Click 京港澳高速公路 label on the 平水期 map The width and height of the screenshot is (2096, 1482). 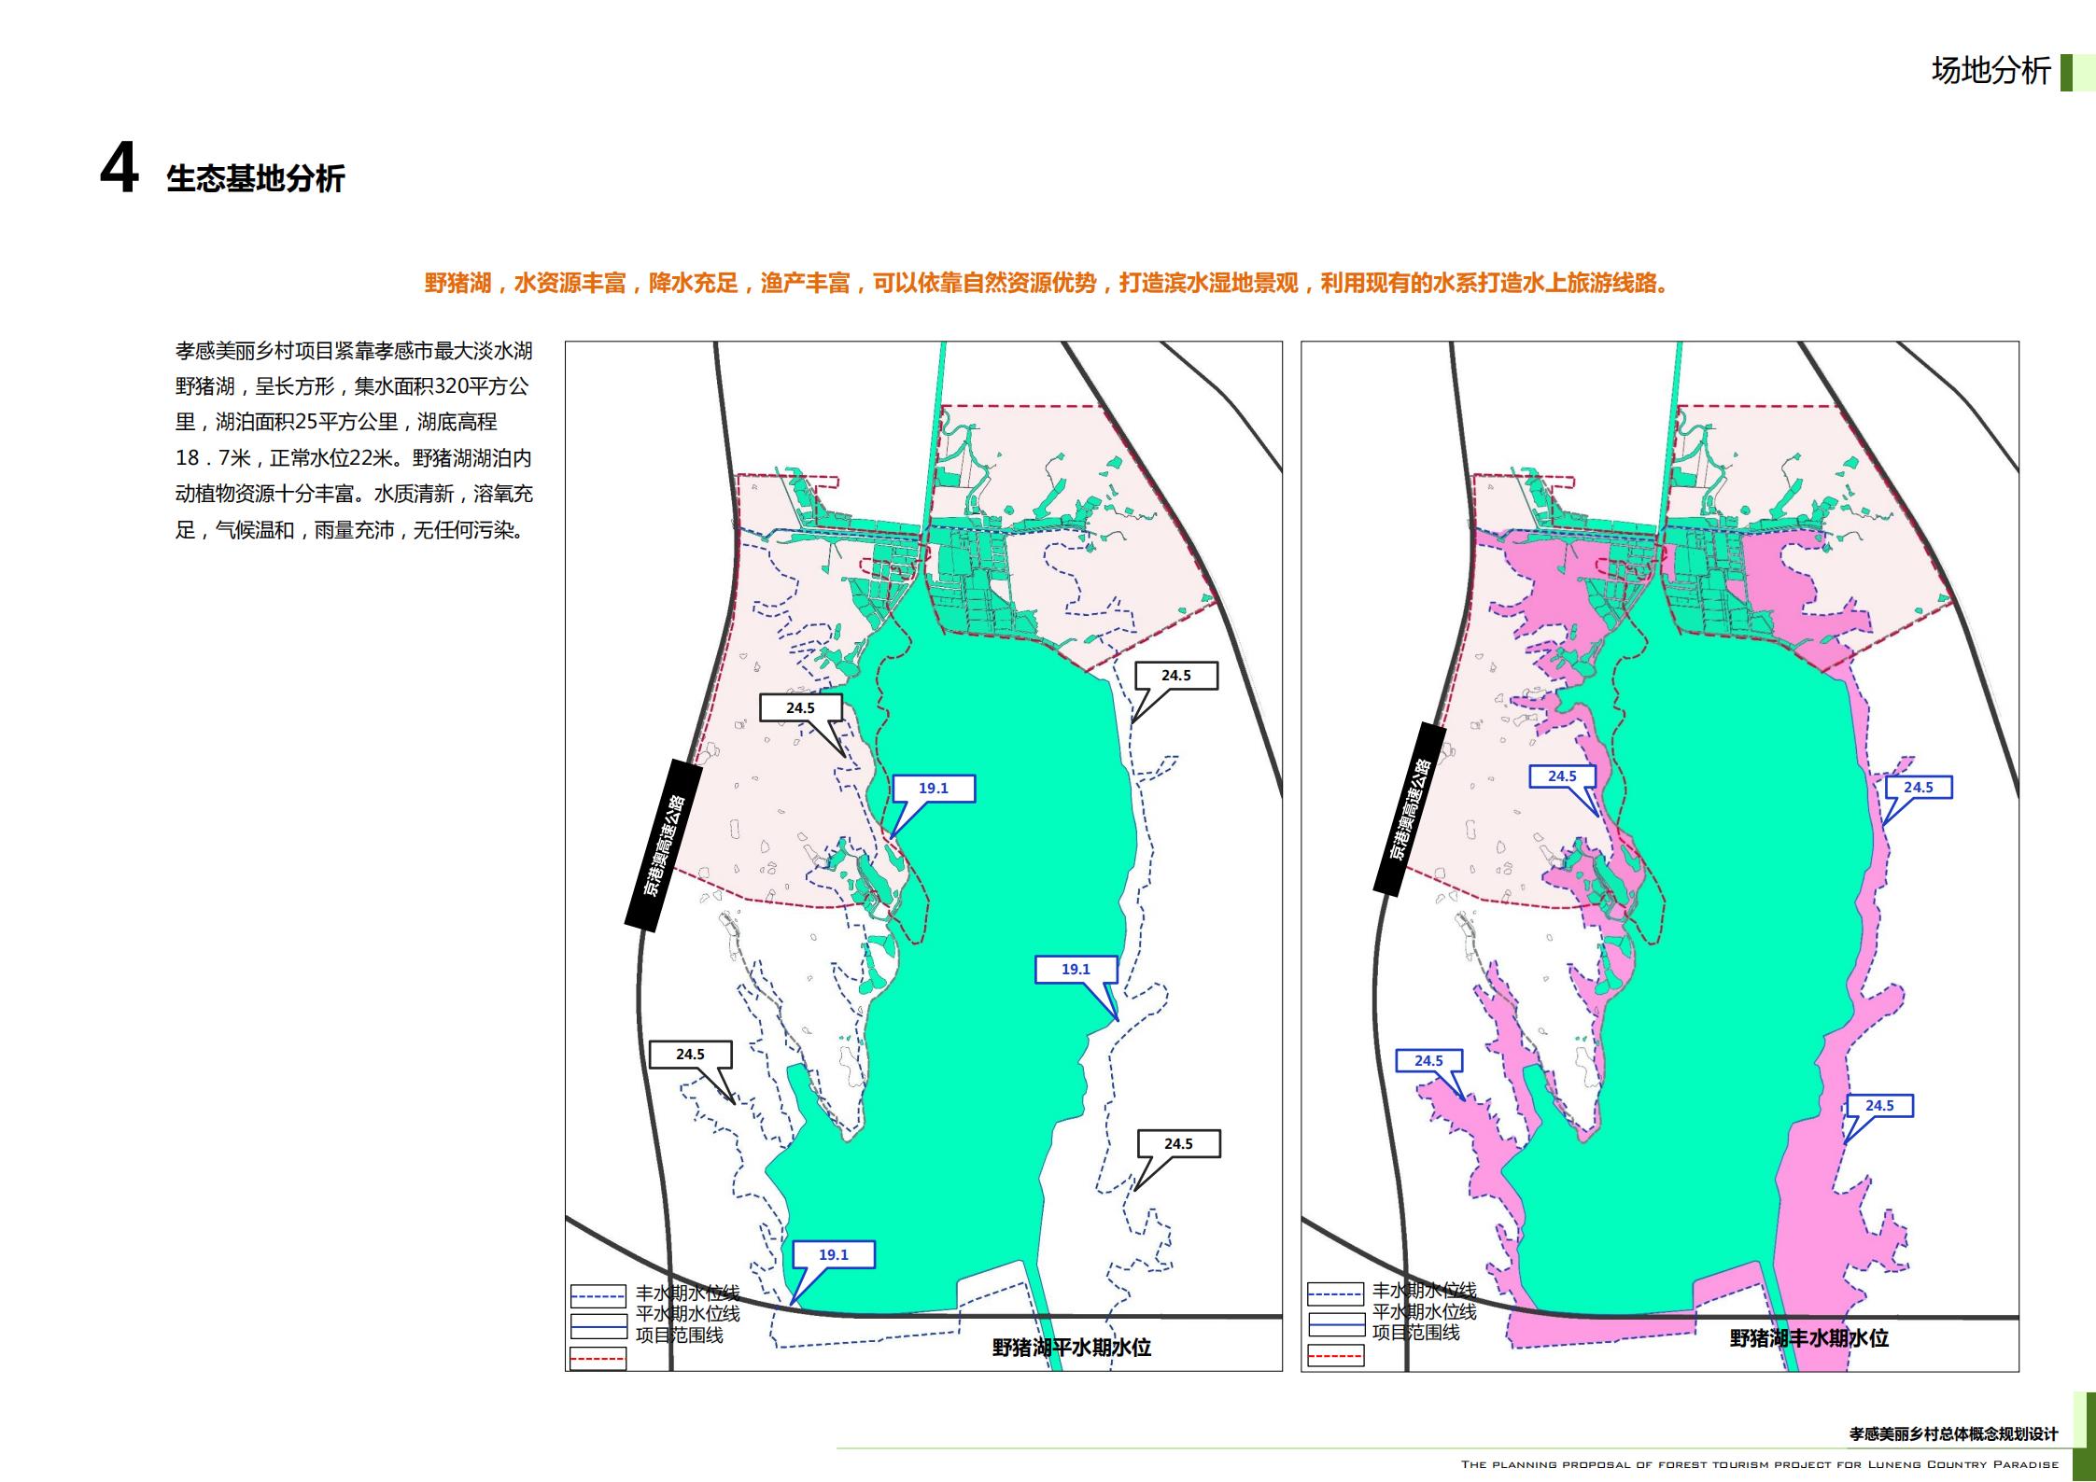[x=663, y=846]
